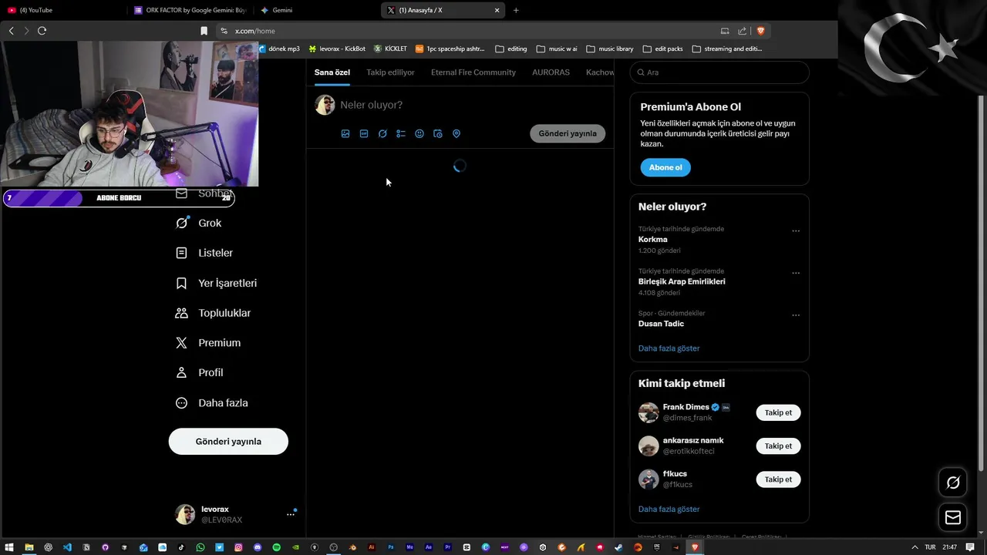This screenshot has height=555, width=987.
Task: Add a media image to the post
Action: 345,133
